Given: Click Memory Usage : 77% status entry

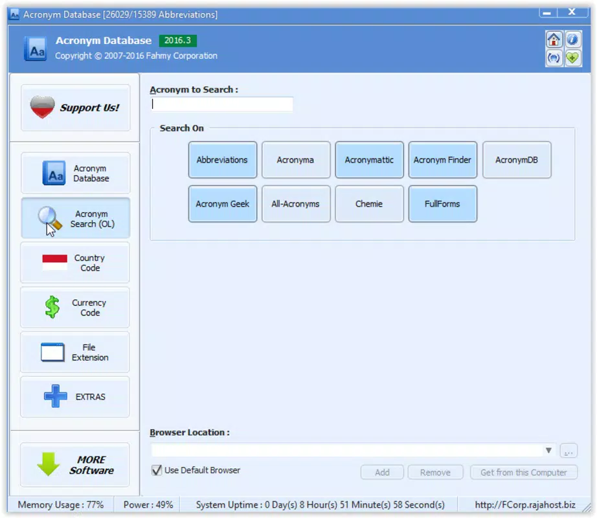Looking at the screenshot, I should [x=60, y=504].
